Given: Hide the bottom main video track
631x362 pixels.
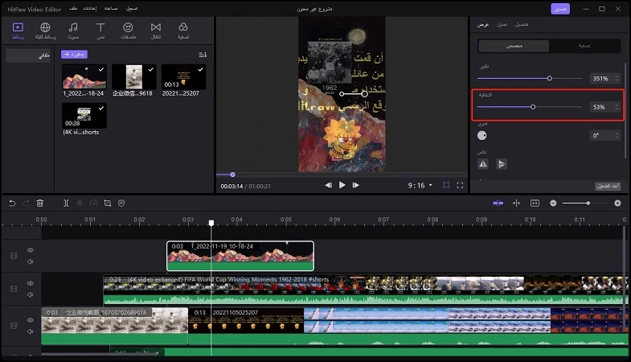Looking at the screenshot, I should [31, 320].
